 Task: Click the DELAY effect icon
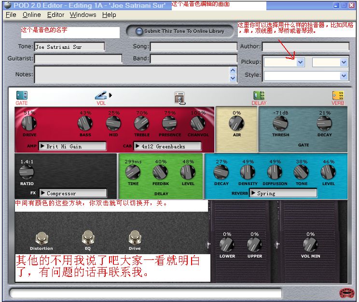click(x=259, y=95)
